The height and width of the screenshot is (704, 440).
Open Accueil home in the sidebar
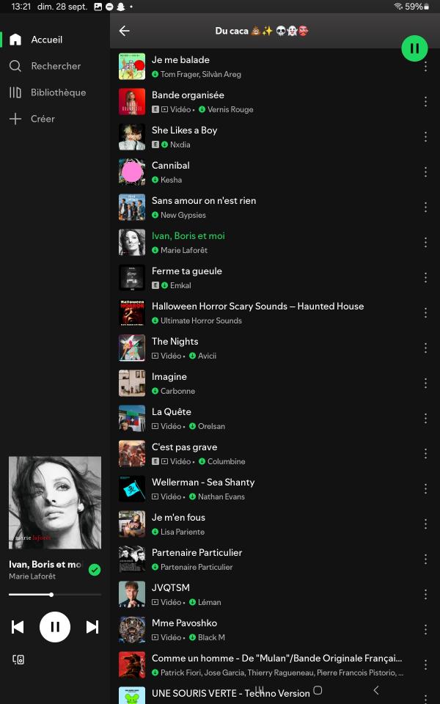(x=15, y=40)
